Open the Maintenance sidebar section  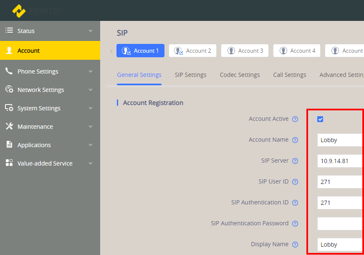click(x=50, y=127)
